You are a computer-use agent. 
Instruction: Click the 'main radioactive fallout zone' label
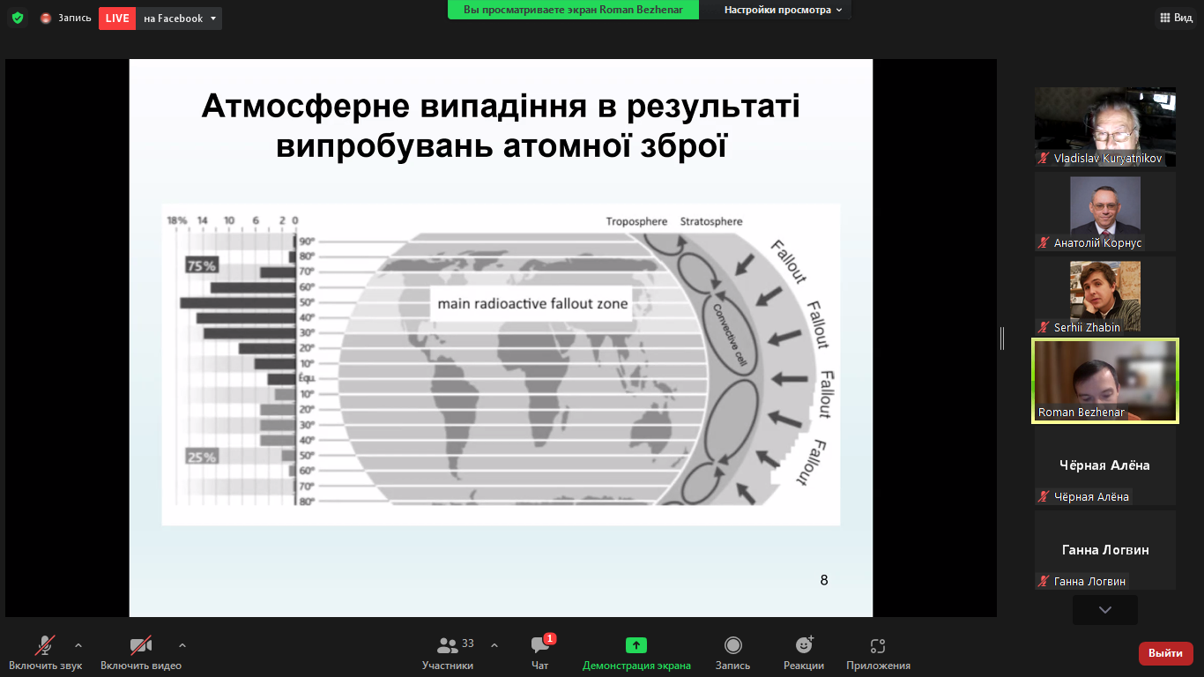tap(533, 304)
